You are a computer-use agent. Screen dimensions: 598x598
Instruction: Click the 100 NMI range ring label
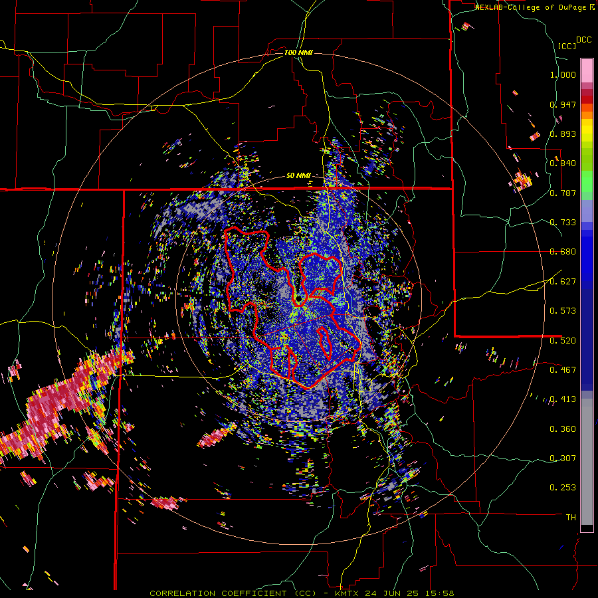coord(298,52)
